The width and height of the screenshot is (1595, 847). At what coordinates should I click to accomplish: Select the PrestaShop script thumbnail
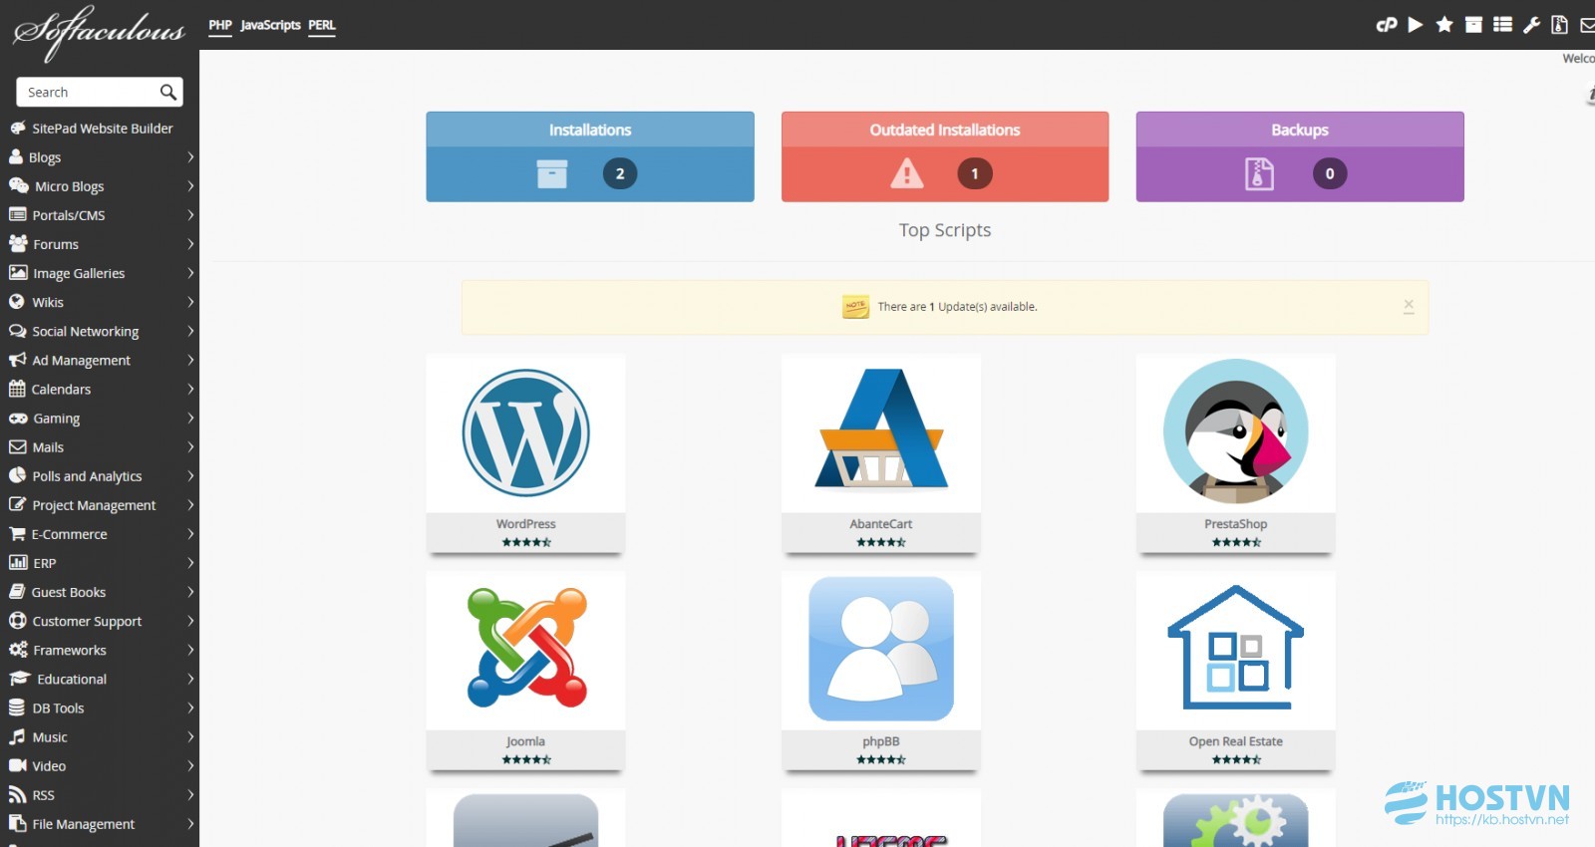point(1236,433)
